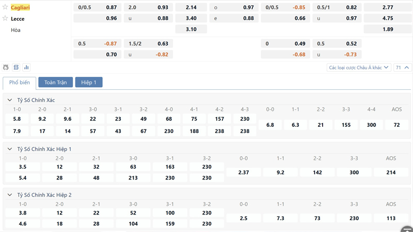Image resolution: width=413 pixels, height=232 pixels.
Task: Collapse the Tỷ Số Chính Xác section
Action: tap(10, 100)
